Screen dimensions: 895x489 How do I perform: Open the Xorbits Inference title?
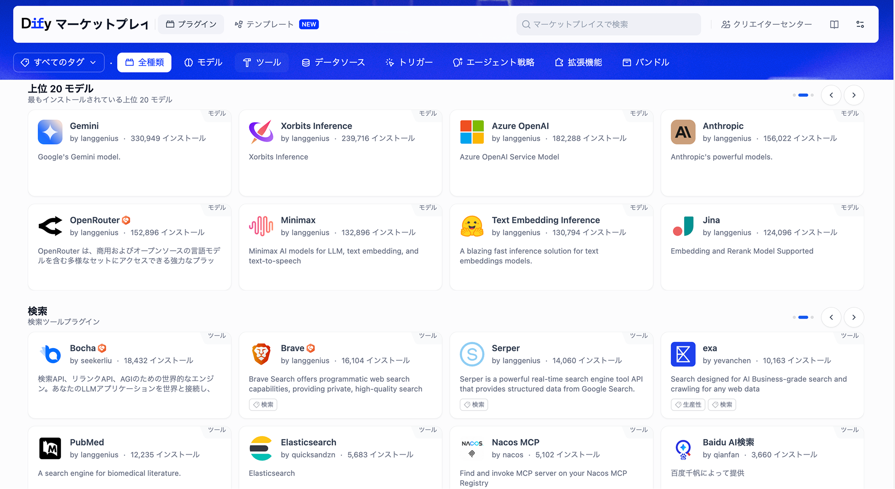[x=316, y=126]
